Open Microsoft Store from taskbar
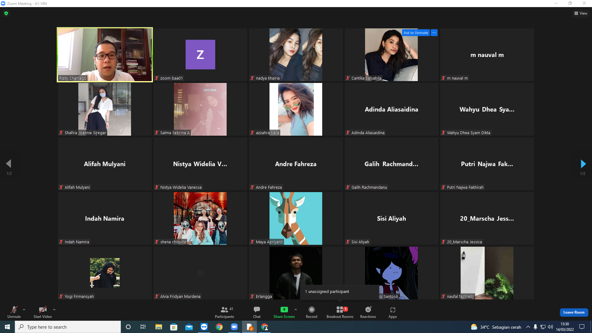The width and height of the screenshot is (592, 333). [174, 327]
